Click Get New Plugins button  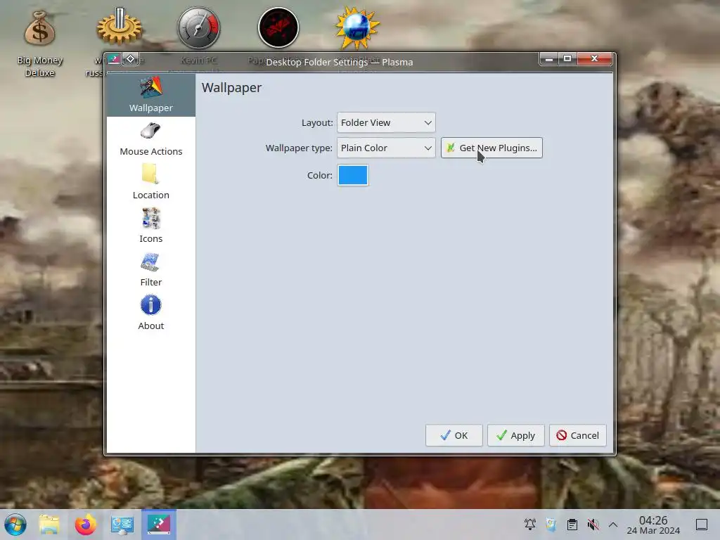click(491, 148)
